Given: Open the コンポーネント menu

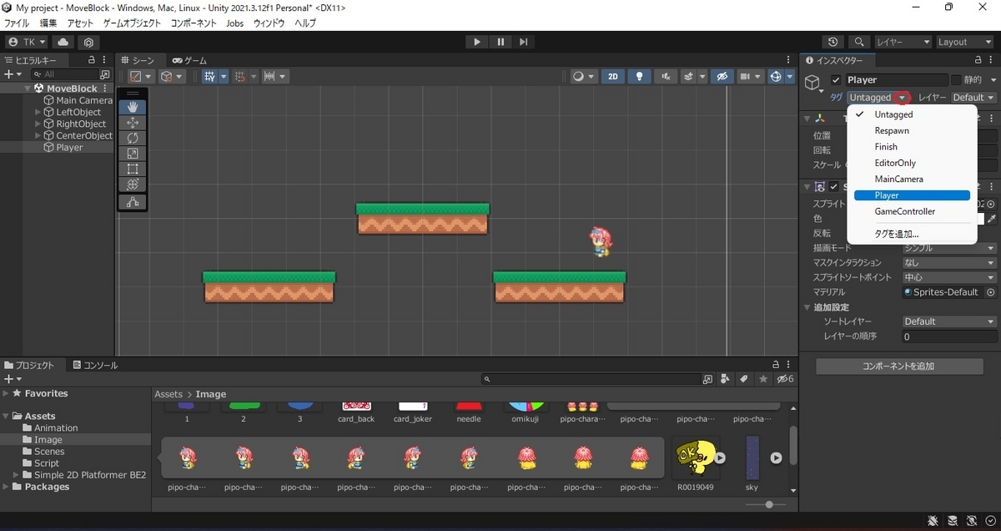Looking at the screenshot, I should click(194, 23).
